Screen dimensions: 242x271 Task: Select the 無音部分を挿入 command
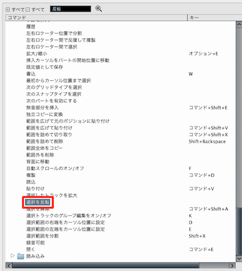(x=42, y=108)
